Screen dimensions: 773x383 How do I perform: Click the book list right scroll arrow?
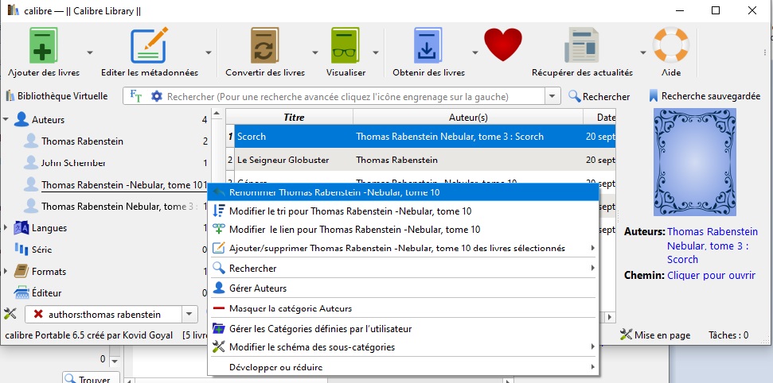(x=610, y=317)
